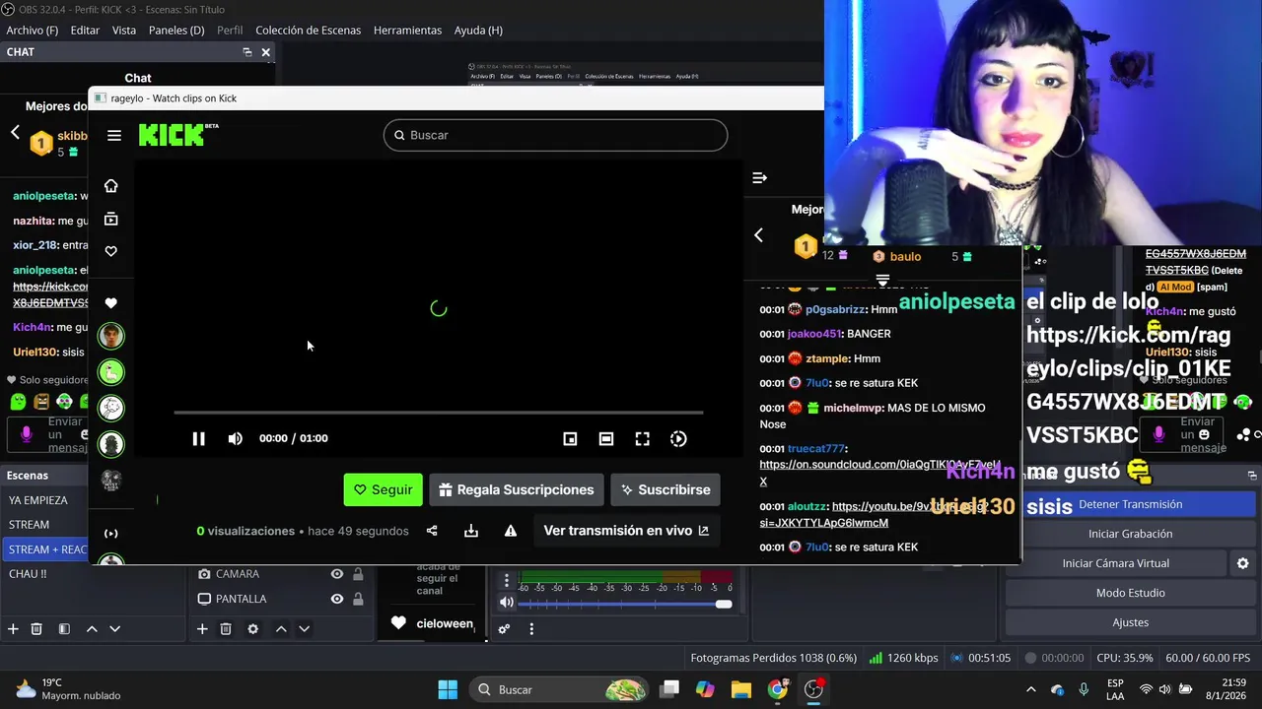This screenshot has height=709, width=1262.
Task: Open the Kick hamburger sidebar menu
Action: pos(114,136)
